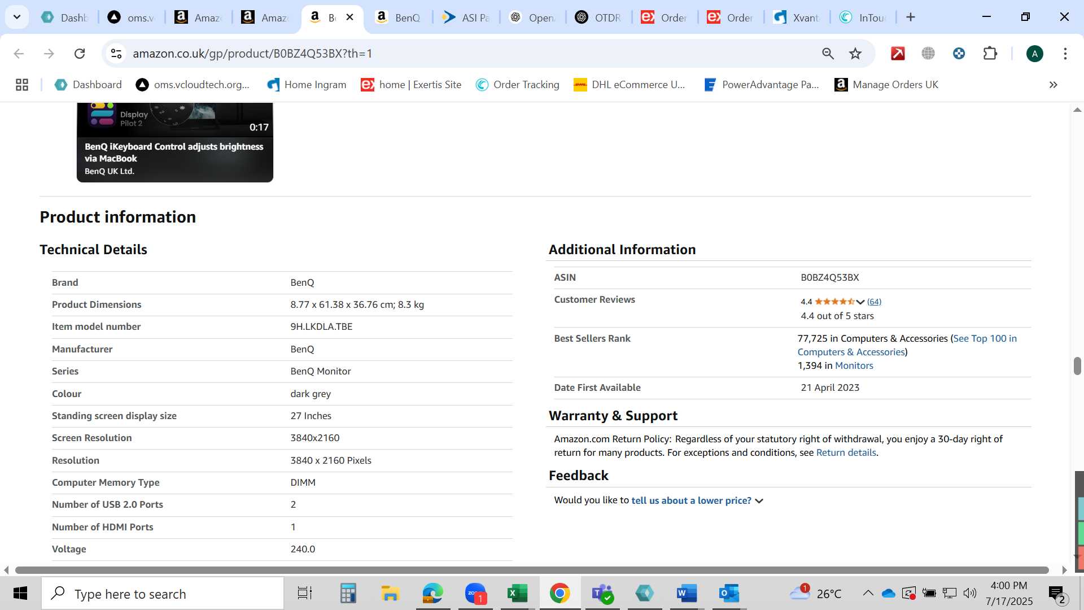Switch to the BenQ browser tab
Viewport: 1084px width, 610px height.
(x=399, y=18)
